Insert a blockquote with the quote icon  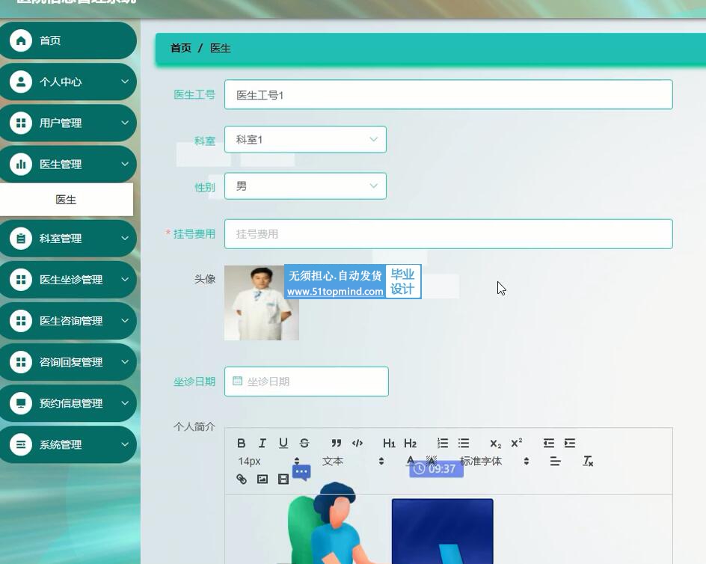click(x=337, y=444)
